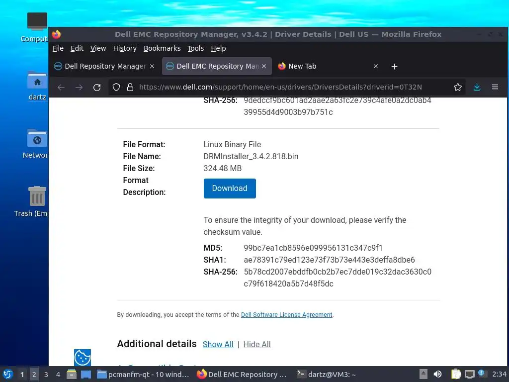Open the Tools menu

[x=196, y=48]
